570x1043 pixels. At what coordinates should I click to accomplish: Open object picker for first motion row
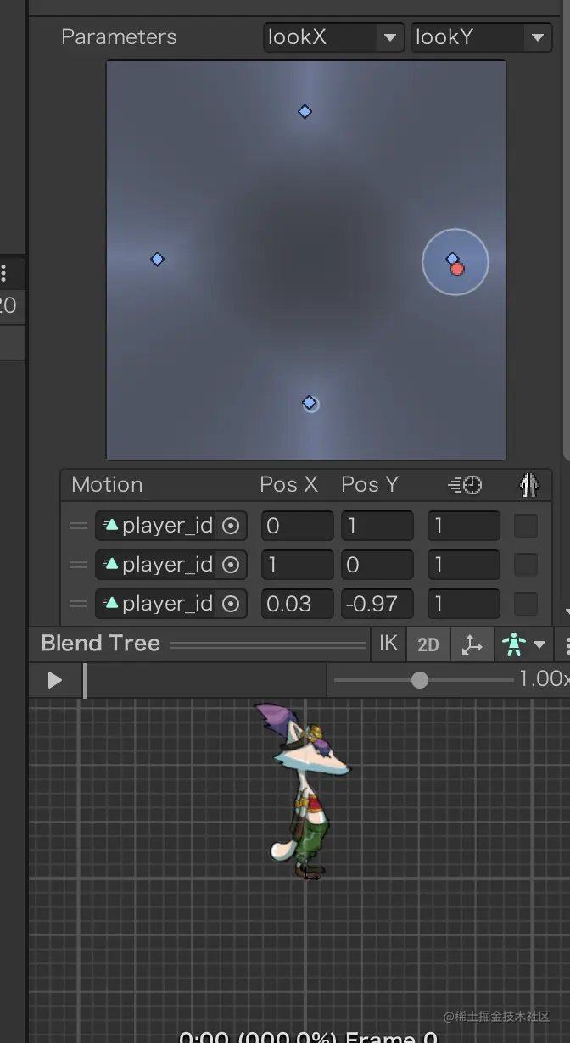231,526
